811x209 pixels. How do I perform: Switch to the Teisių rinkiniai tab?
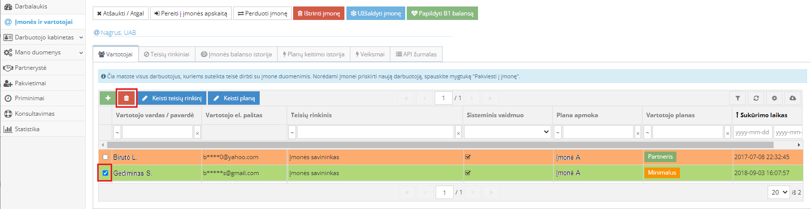point(166,54)
